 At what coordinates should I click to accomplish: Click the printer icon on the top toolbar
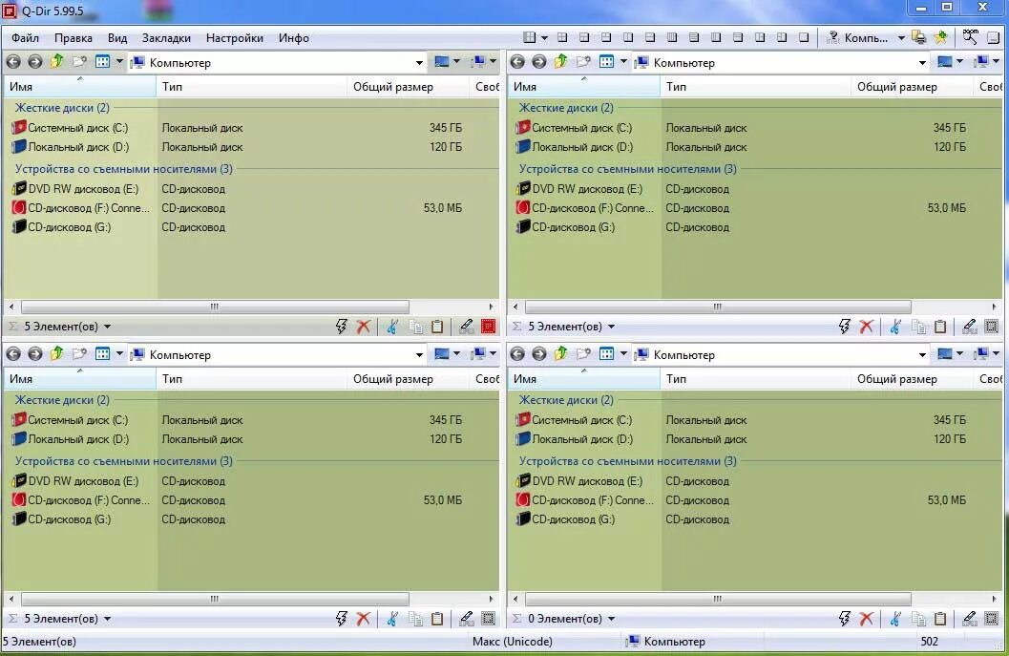coord(918,38)
